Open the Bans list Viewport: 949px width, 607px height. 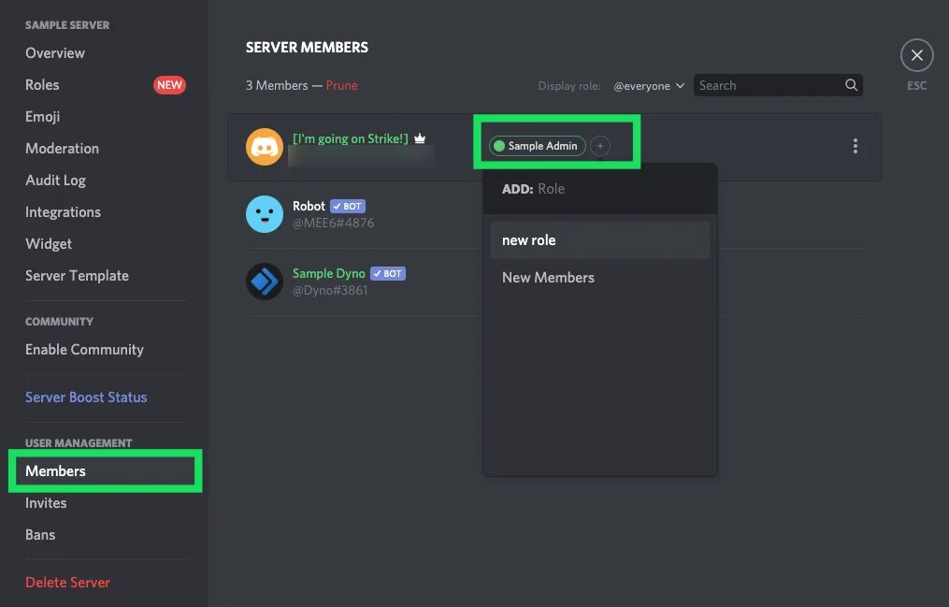(x=40, y=534)
